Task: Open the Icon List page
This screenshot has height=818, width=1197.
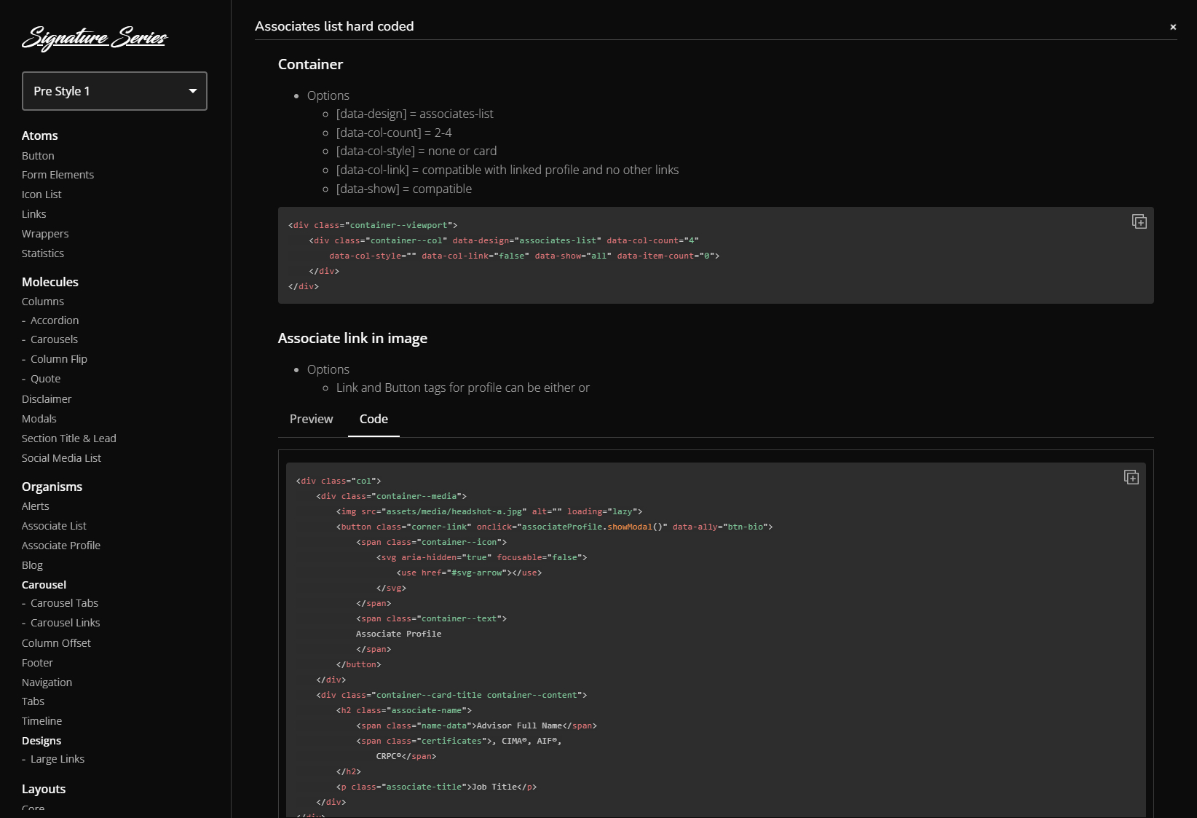Action: tap(42, 194)
